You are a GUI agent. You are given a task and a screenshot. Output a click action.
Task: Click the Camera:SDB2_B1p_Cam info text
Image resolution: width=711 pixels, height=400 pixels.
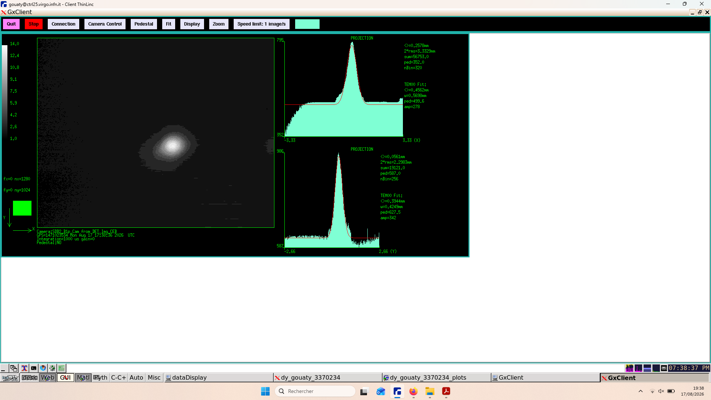pyautogui.click(x=77, y=231)
